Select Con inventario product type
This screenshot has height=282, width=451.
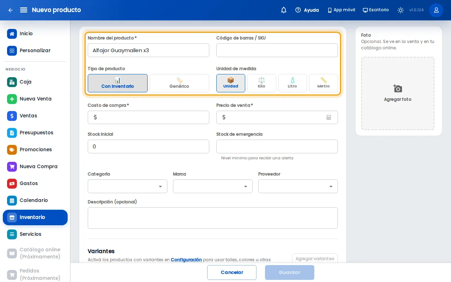118,83
